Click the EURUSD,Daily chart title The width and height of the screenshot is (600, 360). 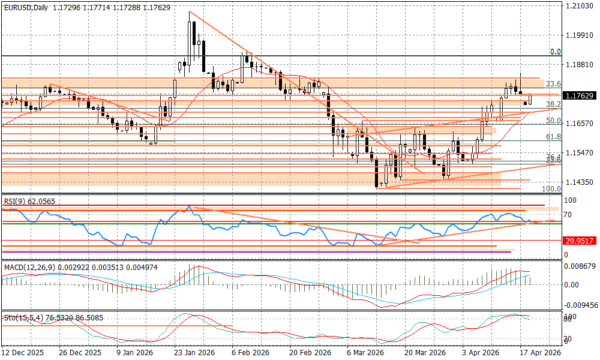(x=26, y=7)
